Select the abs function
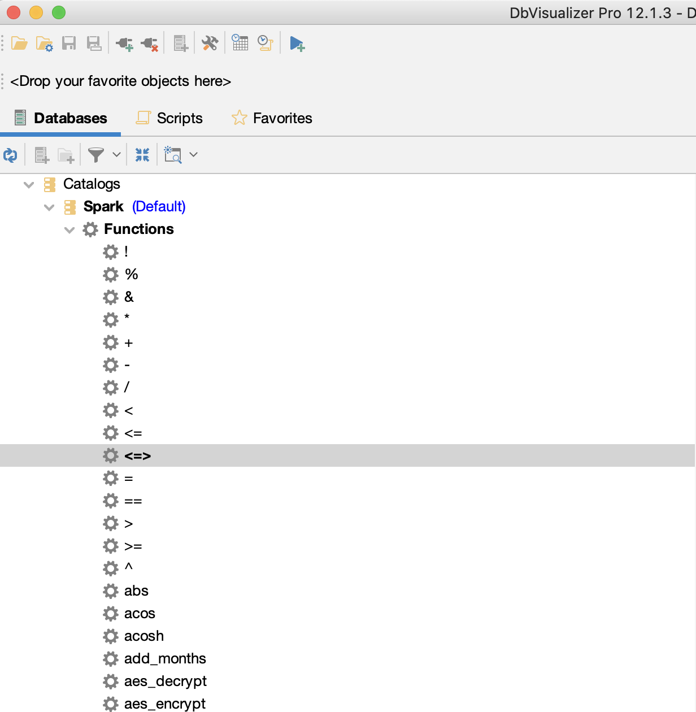 (x=136, y=591)
